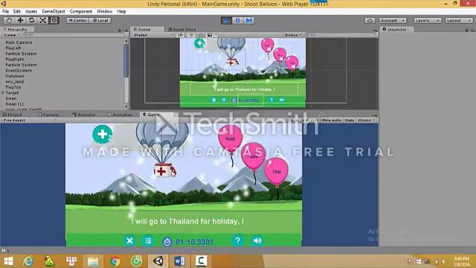Click the Pause button
The image size is (476, 268).
point(237,20)
